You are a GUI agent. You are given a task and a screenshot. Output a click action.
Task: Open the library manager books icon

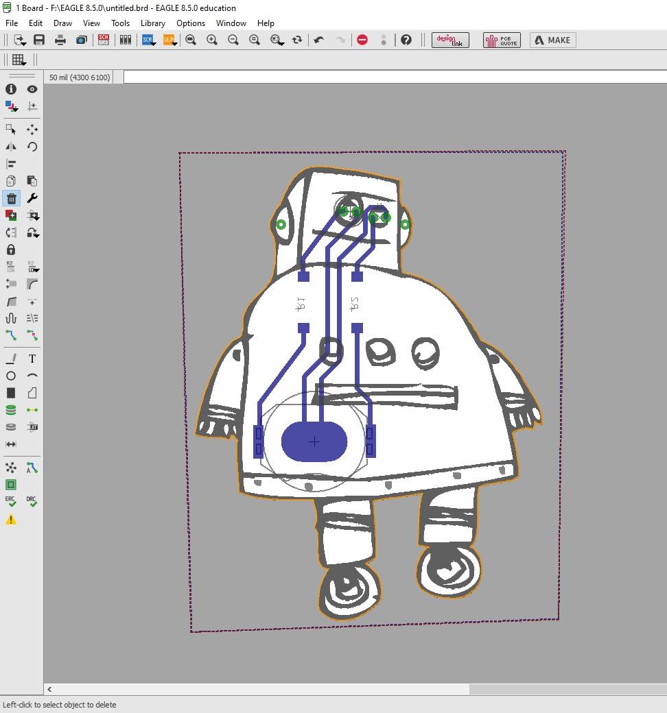125,40
